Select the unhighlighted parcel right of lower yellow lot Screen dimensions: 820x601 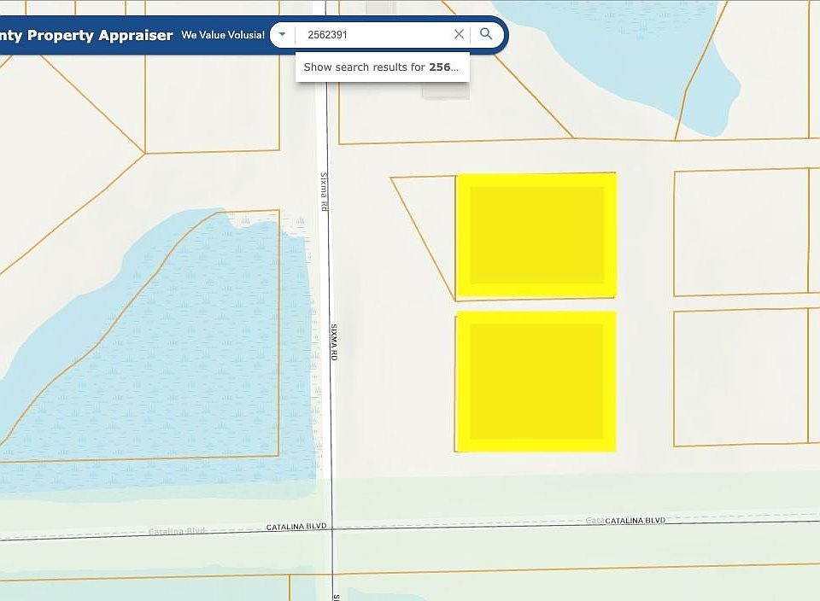[x=740, y=377]
